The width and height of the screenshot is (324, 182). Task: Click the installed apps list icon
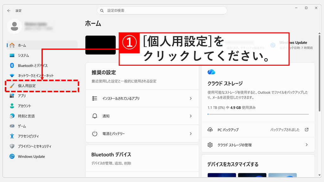click(95, 99)
